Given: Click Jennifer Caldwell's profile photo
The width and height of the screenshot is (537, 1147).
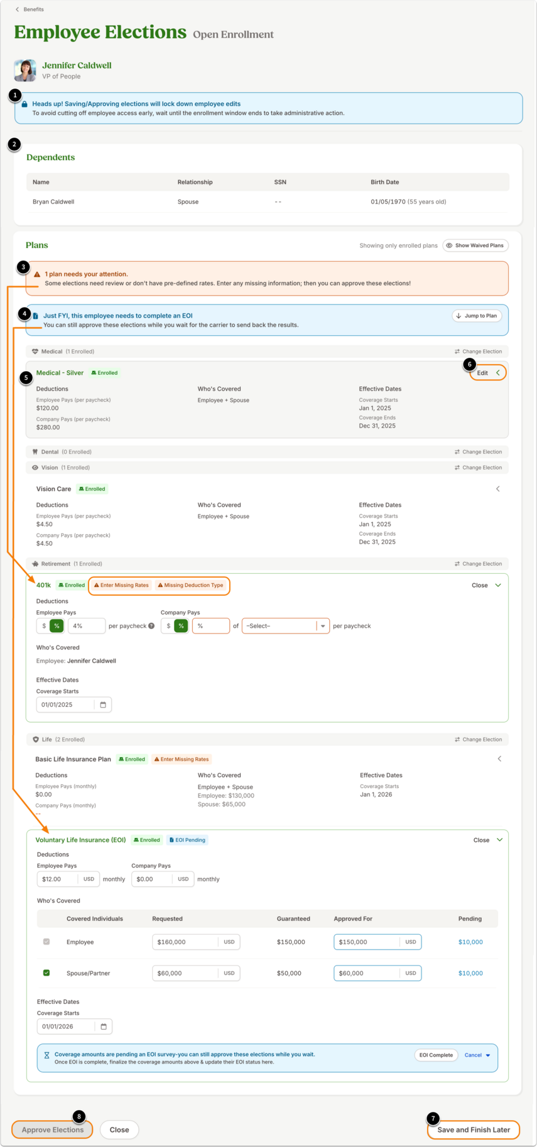Looking at the screenshot, I should pos(25,70).
